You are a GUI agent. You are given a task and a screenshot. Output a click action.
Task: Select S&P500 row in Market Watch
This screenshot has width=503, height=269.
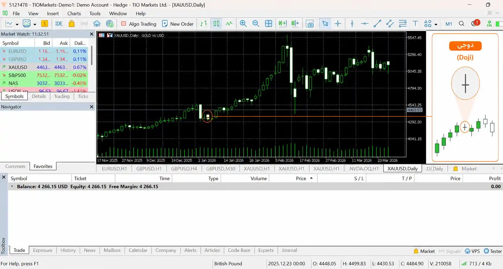click(44, 75)
